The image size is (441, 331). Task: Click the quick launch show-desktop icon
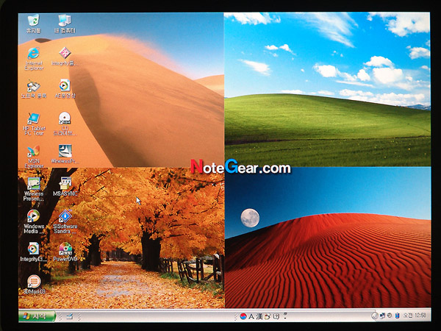pos(70,316)
